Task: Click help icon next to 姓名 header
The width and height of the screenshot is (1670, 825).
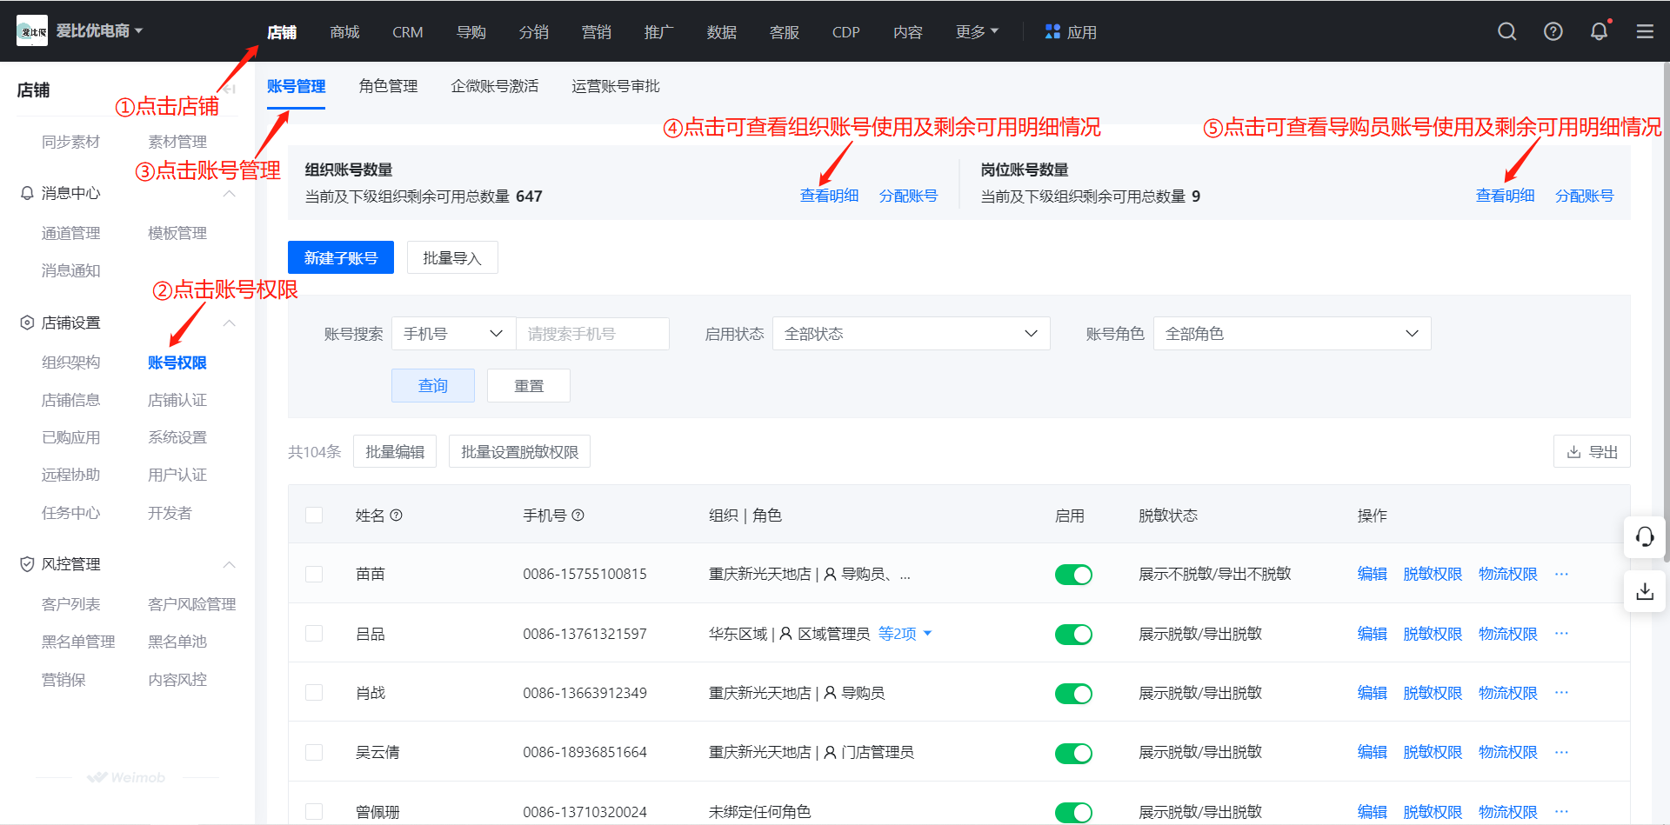Action: 397,516
